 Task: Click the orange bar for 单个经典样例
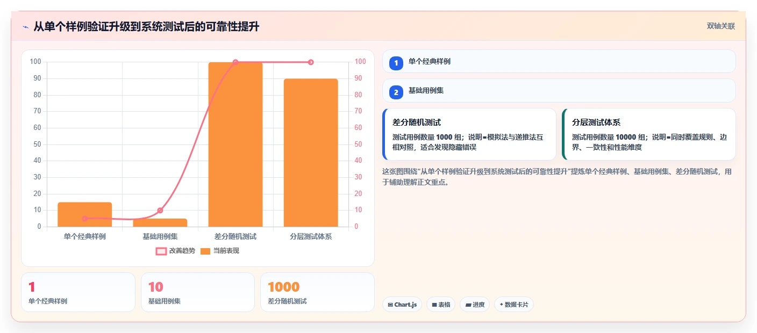(85, 214)
